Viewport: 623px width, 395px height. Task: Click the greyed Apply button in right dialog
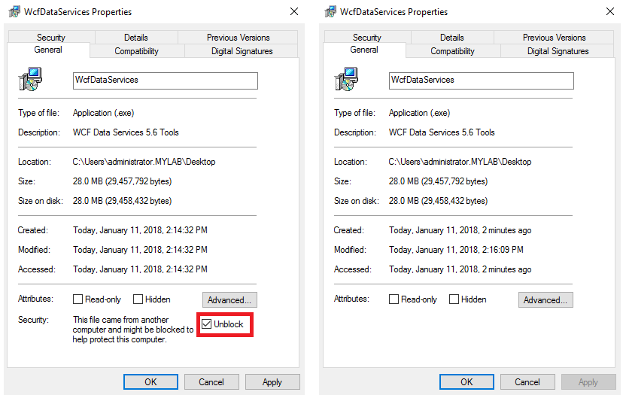pos(588,382)
